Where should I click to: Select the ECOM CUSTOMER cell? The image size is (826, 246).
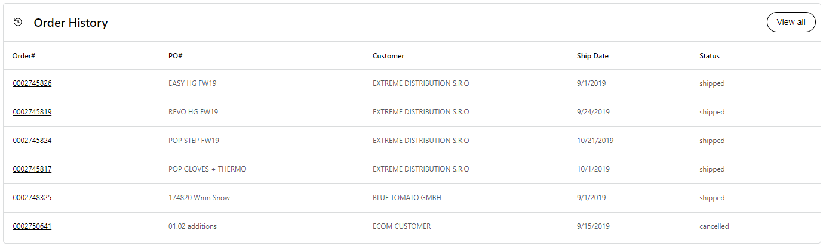point(401,226)
